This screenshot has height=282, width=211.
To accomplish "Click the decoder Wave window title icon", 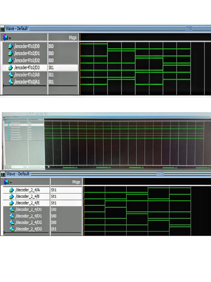I will [3, 174].
